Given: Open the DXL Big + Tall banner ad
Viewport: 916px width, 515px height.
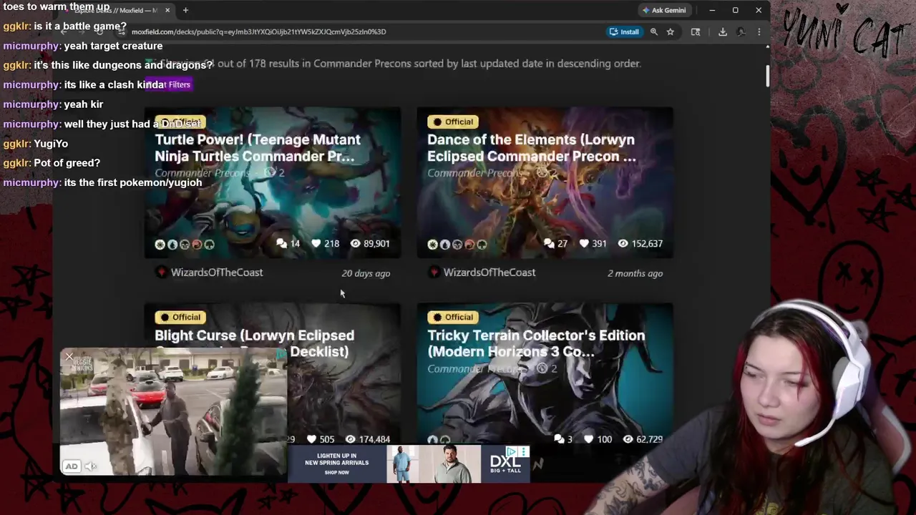Looking at the screenshot, I should (409, 463).
